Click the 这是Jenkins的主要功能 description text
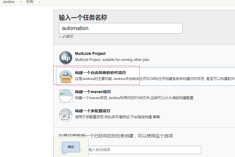The height and width of the screenshot is (157, 235). [x=155, y=79]
